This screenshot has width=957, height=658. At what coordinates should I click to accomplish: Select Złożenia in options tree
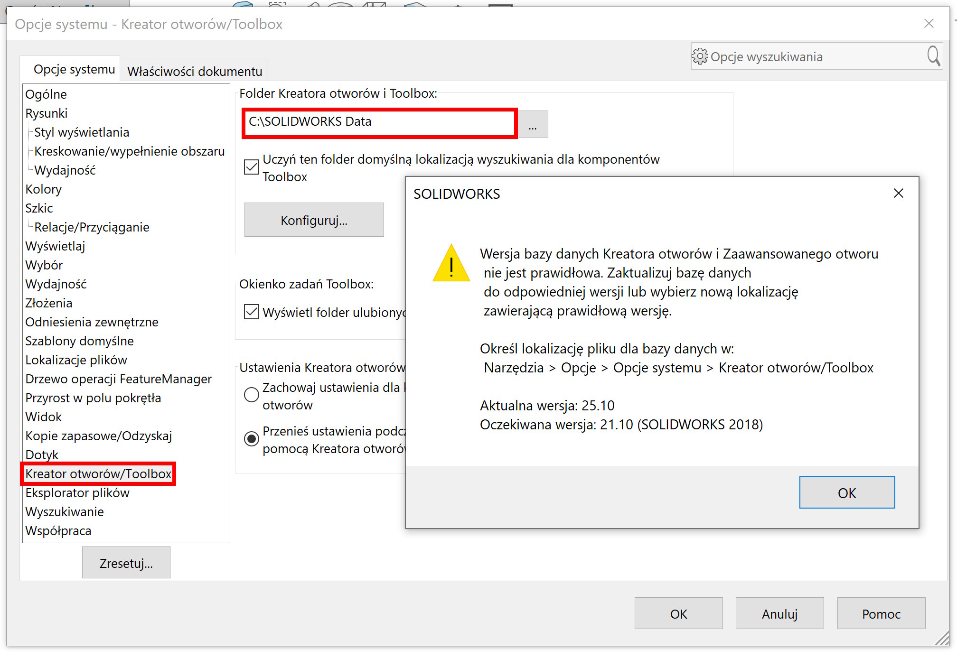pos(49,303)
